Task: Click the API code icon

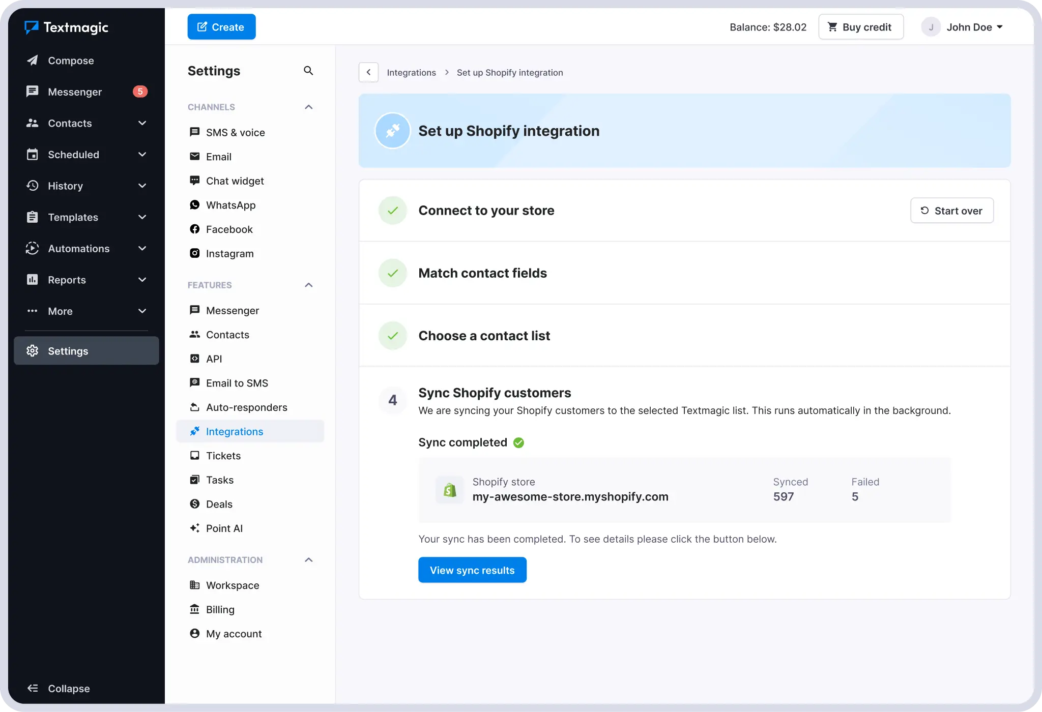Action: click(194, 359)
